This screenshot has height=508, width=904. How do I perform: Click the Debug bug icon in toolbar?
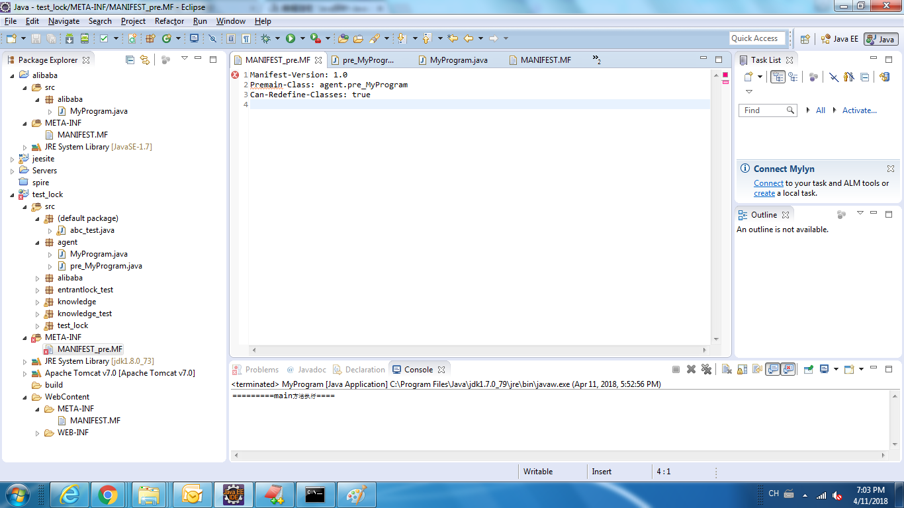(265, 38)
